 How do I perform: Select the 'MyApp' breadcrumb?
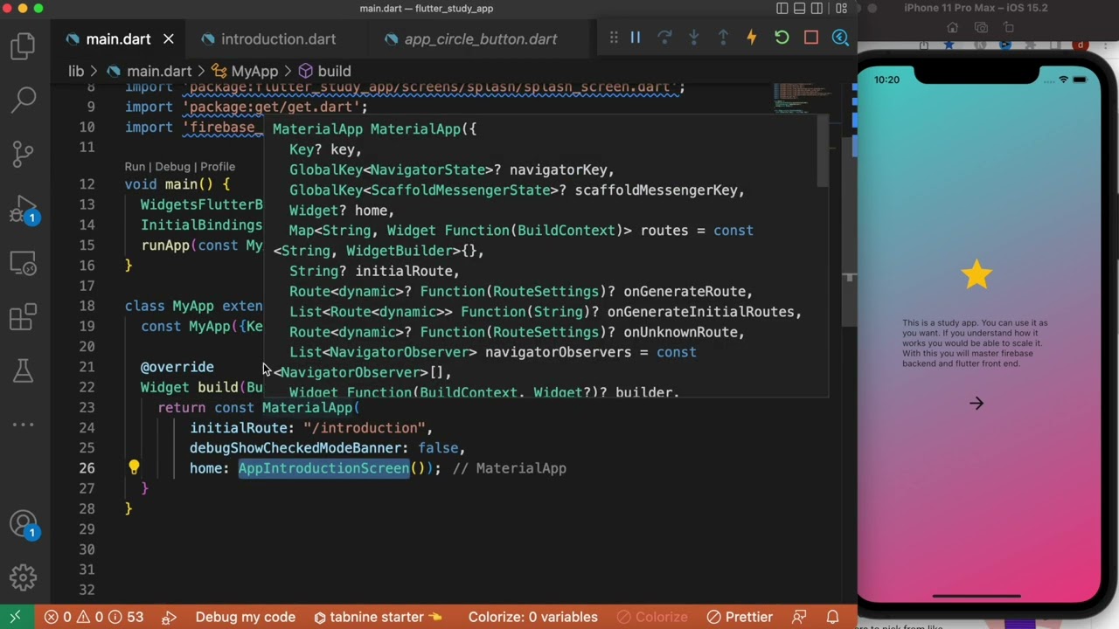coord(254,72)
